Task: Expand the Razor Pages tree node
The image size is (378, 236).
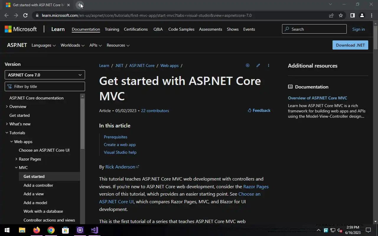Action: 16,159
